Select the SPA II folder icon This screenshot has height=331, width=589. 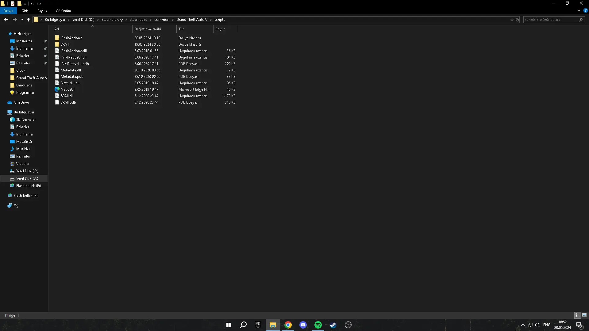(x=57, y=44)
